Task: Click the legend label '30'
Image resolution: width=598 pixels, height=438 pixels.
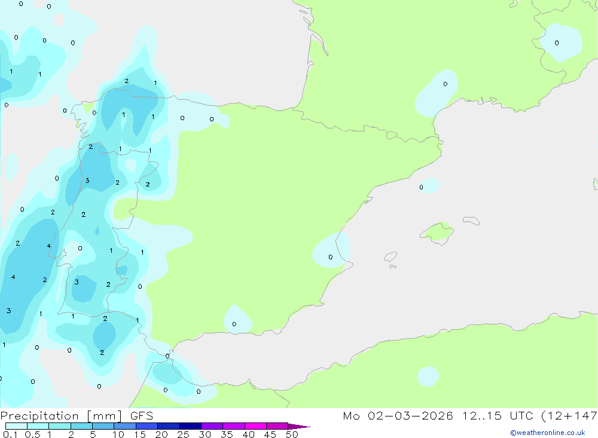Action: click(205, 434)
